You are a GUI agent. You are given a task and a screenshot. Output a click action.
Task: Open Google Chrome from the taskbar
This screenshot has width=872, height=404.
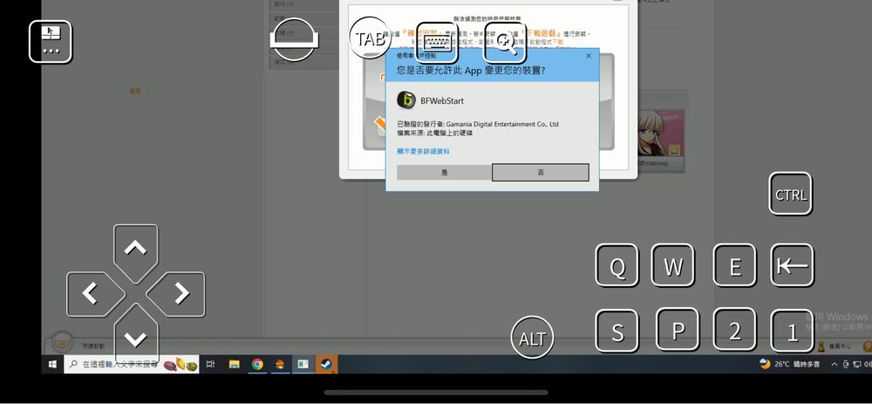click(x=257, y=365)
